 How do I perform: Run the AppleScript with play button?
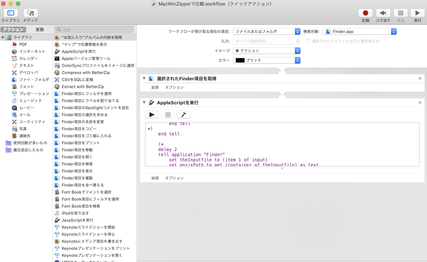pos(152,115)
